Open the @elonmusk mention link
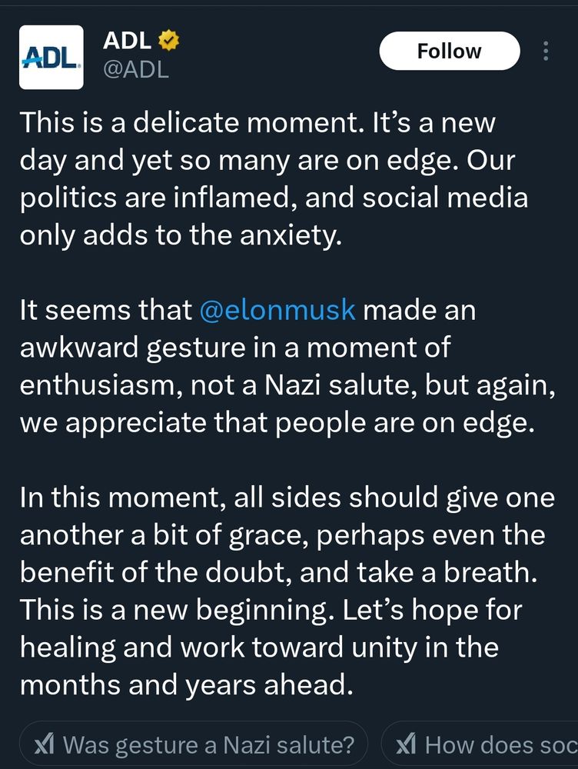578x769 pixels. (x=277, y=310)
